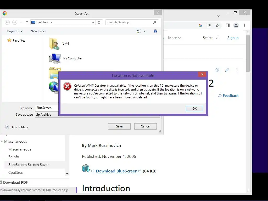Click the File name field containing BlueScreen
Screen dimensions: 268x201
tap(47, 108)
